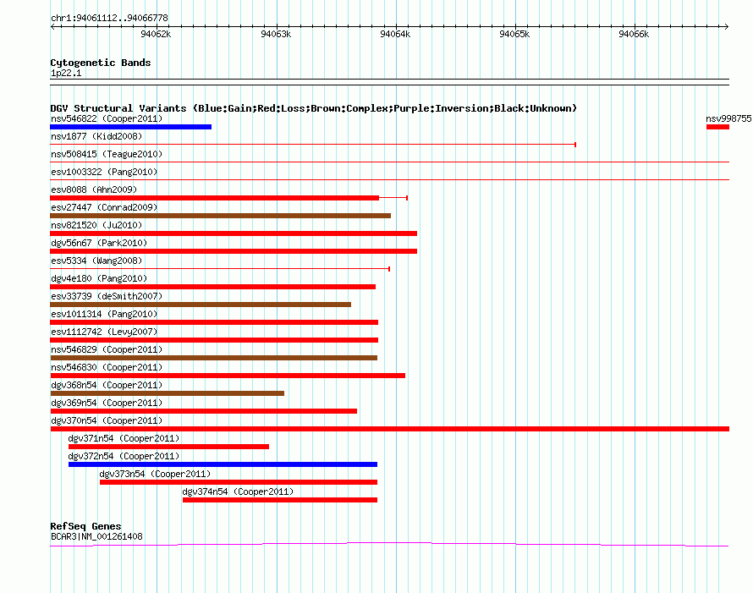Image resolution: width=753 pixels, height=593 pixels.
Task: Click the nsv546822 (Cooper2011) label
Action: pyautogui.click(x=107, y=118)
